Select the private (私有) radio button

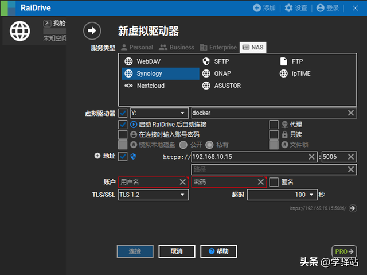click(x=209, y=145)
